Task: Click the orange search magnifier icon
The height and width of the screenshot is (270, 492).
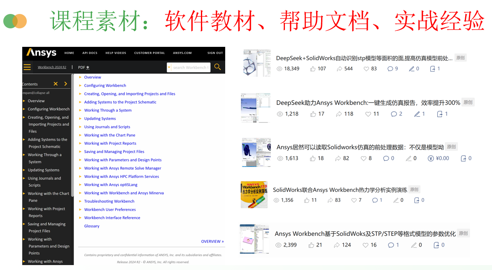Action: (x=217, y=67)
